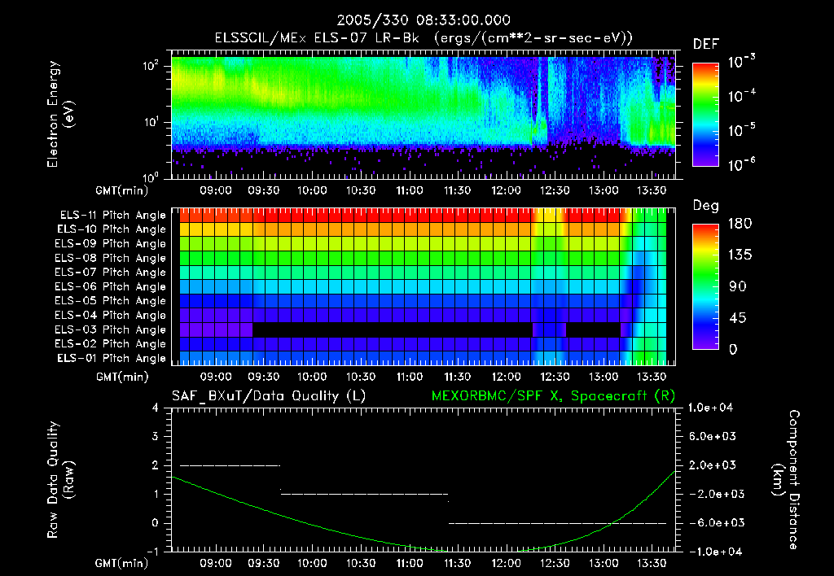
Task: Click the 135 degree scale value
Action: click(x=740, y=255)
